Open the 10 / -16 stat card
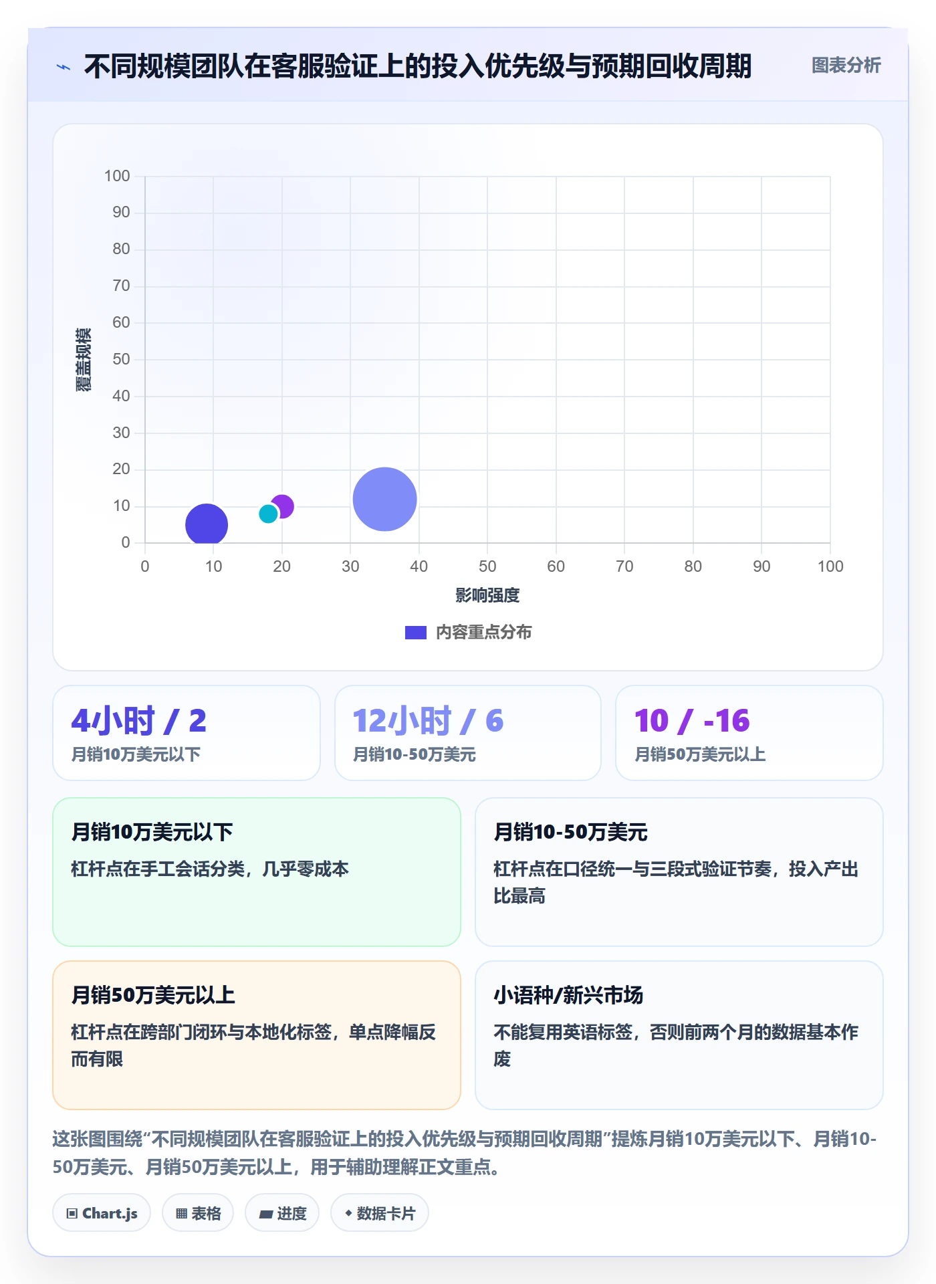936x1284 pixels. point(749,732)
